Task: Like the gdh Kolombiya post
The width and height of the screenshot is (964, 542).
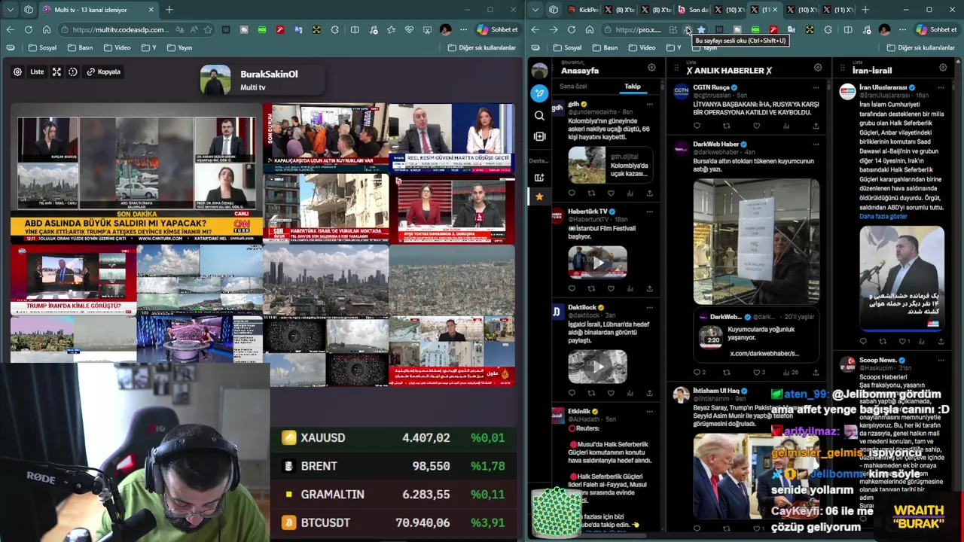Action: point(611,193)
